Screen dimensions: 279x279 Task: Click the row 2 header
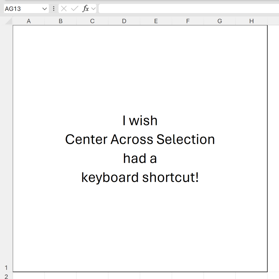(6, 276)
